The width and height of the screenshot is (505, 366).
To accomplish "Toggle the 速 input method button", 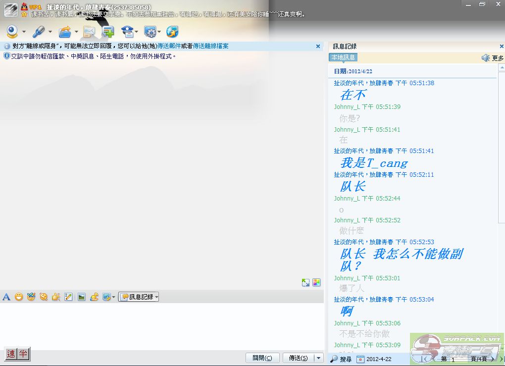I will [11, 354].
